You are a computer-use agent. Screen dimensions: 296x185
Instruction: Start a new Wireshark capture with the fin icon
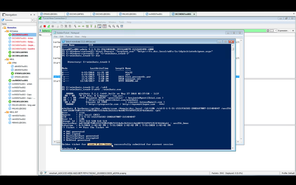coord(40,27)
